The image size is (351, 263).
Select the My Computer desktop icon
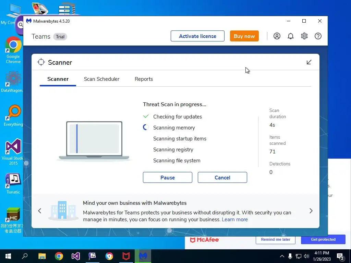[11, 14]
